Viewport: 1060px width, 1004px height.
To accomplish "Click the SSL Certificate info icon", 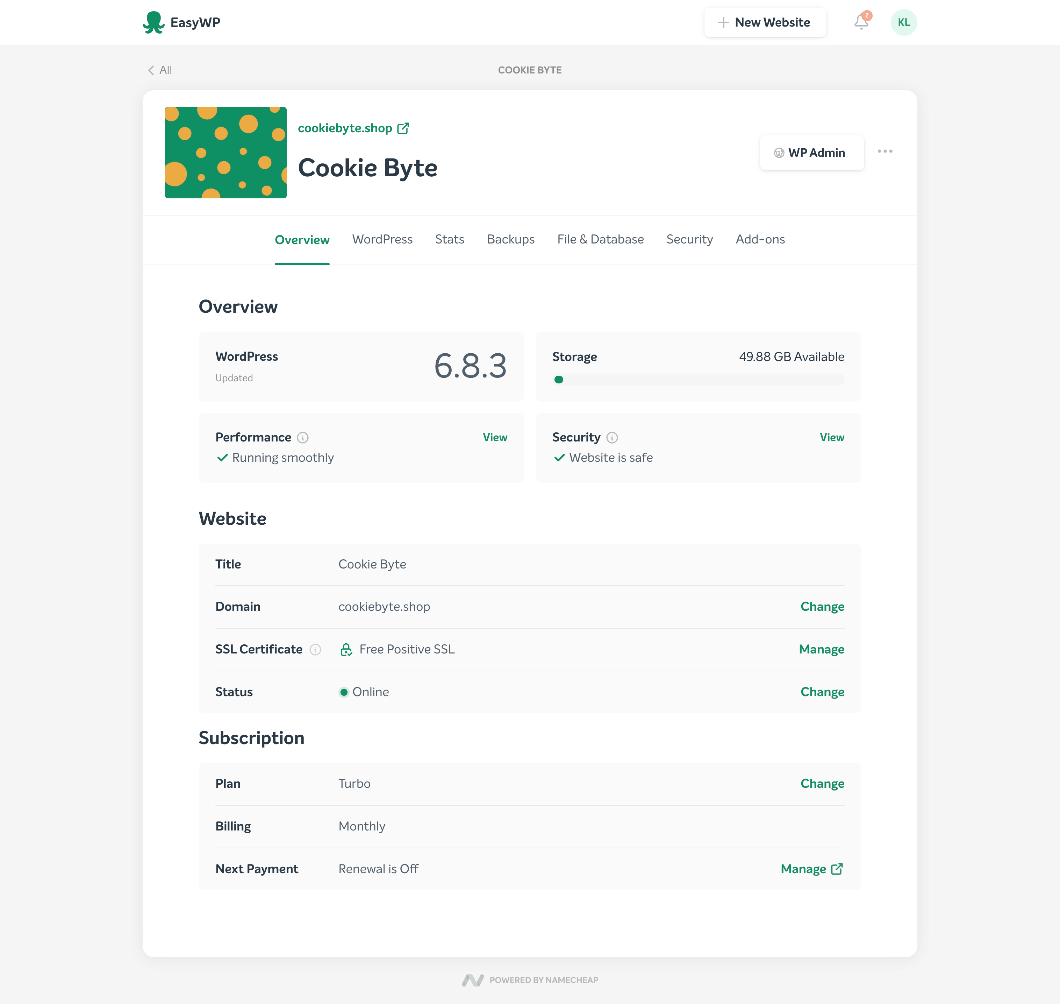I will tap(316, 649).
